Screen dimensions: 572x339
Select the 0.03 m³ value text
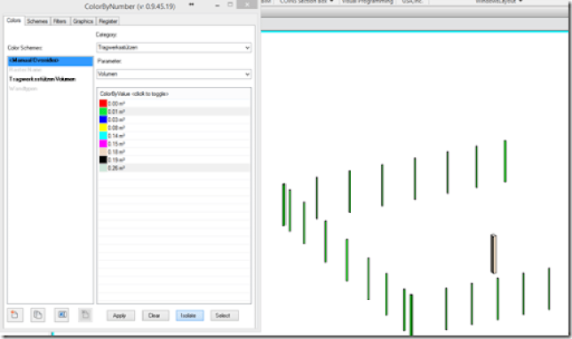click(116, 120)
